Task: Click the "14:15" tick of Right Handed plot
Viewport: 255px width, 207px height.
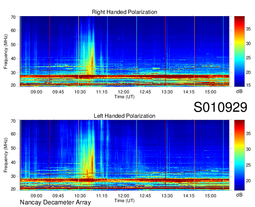Action: pos(189,92)
